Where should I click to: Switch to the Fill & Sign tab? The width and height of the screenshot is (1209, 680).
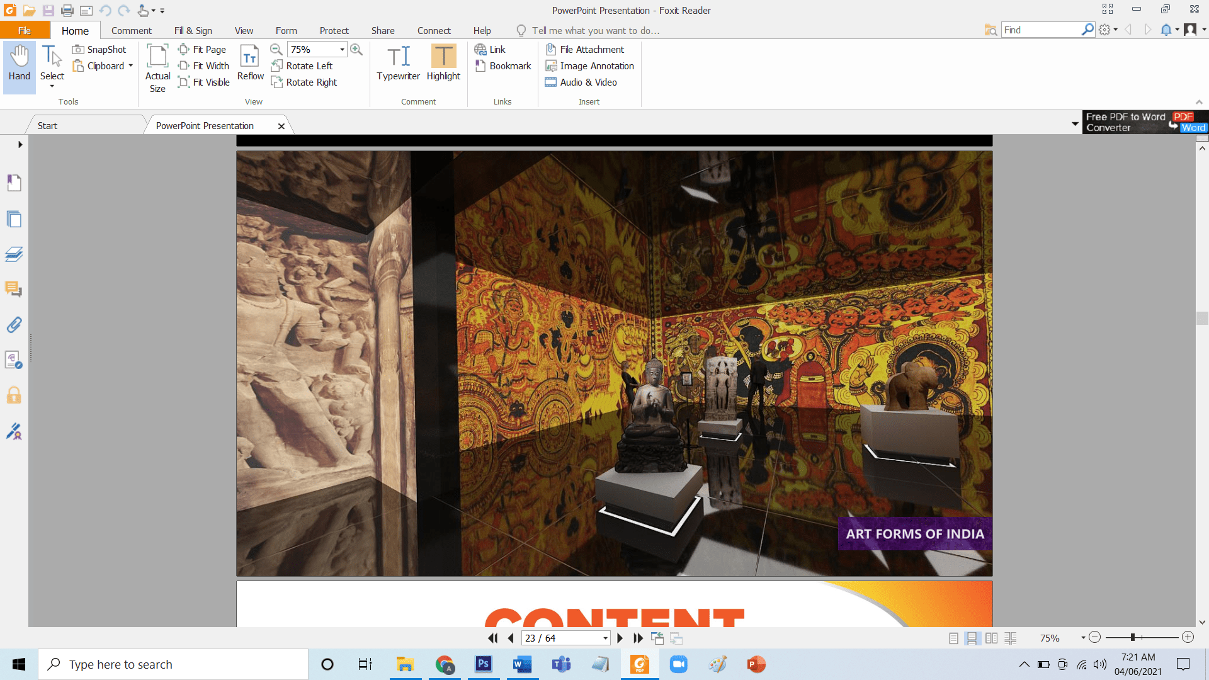193,30
